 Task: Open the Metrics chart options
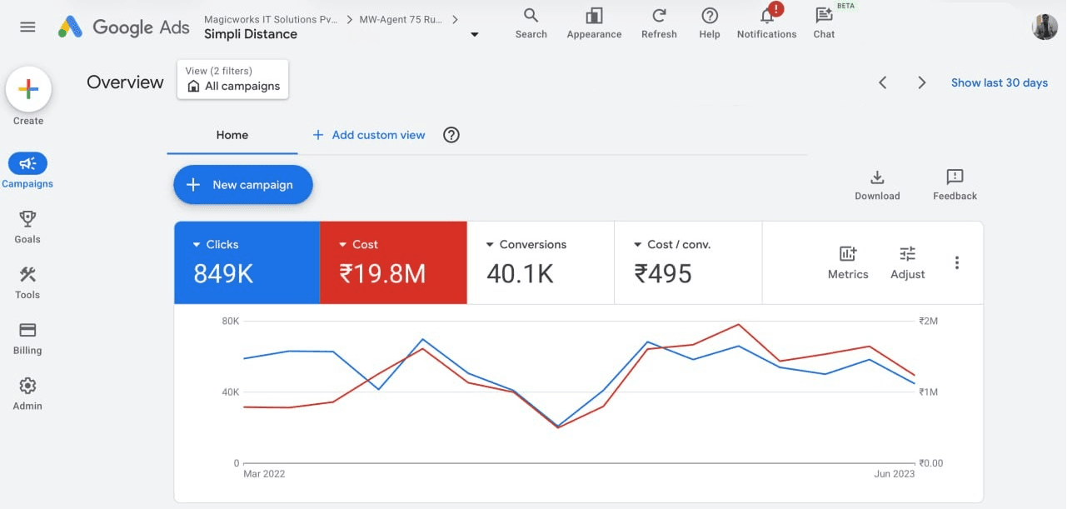(x=848, y=262)
